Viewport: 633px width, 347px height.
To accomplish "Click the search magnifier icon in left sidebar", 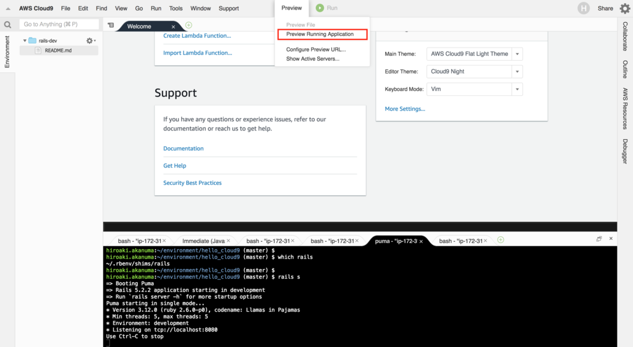I will [x=7, y=25].
